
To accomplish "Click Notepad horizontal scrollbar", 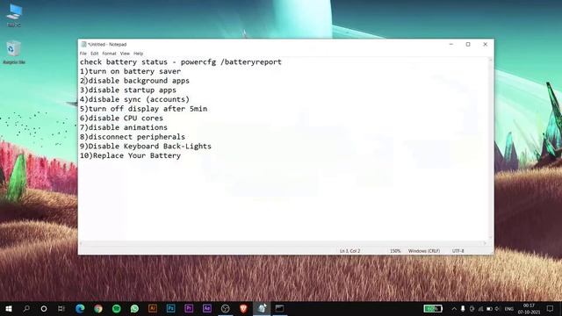I will coord(283,243).
